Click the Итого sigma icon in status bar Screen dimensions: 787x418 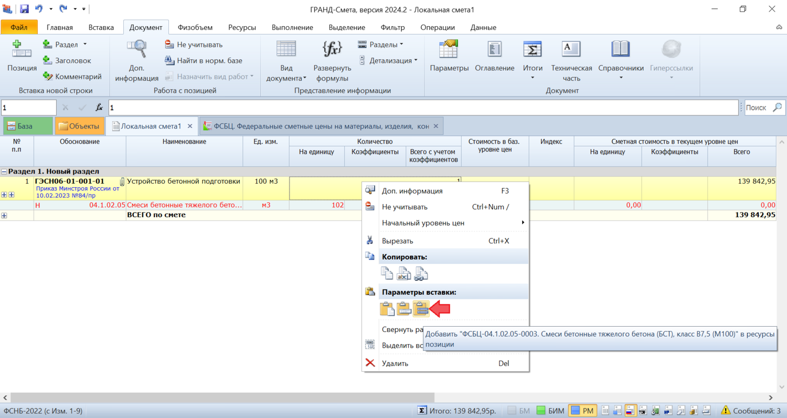(x=421, y=411)
